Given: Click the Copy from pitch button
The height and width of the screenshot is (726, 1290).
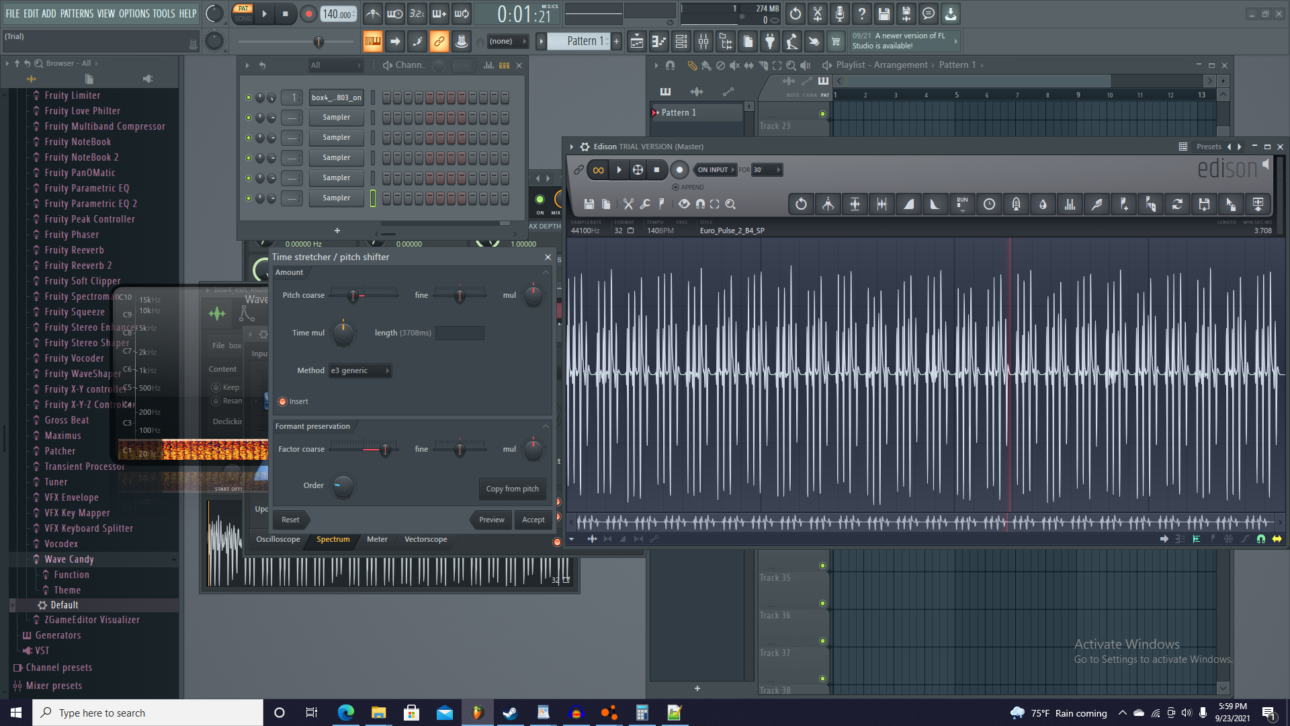Looking at the screenshot, I should (x=512, y=489).
